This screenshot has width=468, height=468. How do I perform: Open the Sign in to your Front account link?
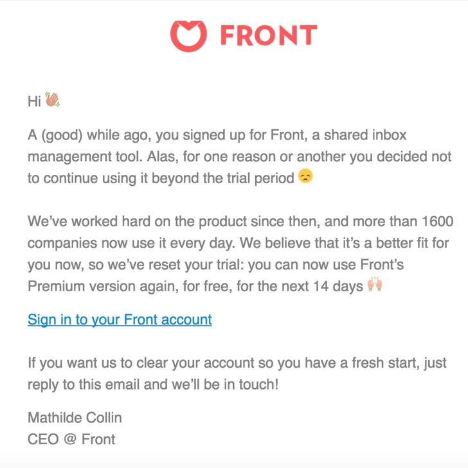pyautogui.click(x=120, y=319)
